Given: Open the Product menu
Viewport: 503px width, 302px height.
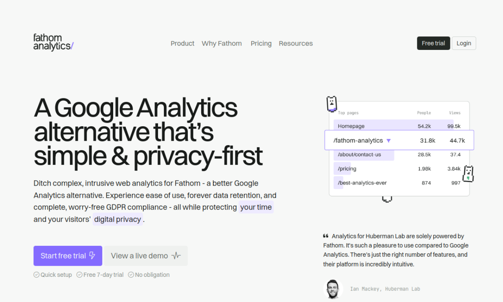Looking at the screenshot, I should pos(182,43).
